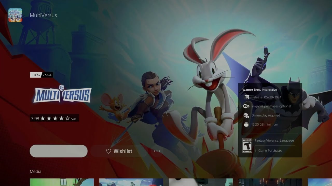This screenshot has height=186, width=332.
Task: Open the second blue media thumbnail
Action: [131, 182]
